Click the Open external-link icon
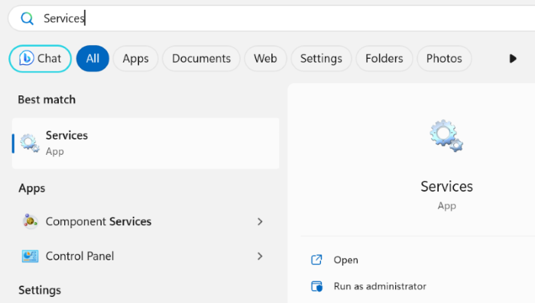This screenshot has height=303, width=535. (x=316, y=259)
